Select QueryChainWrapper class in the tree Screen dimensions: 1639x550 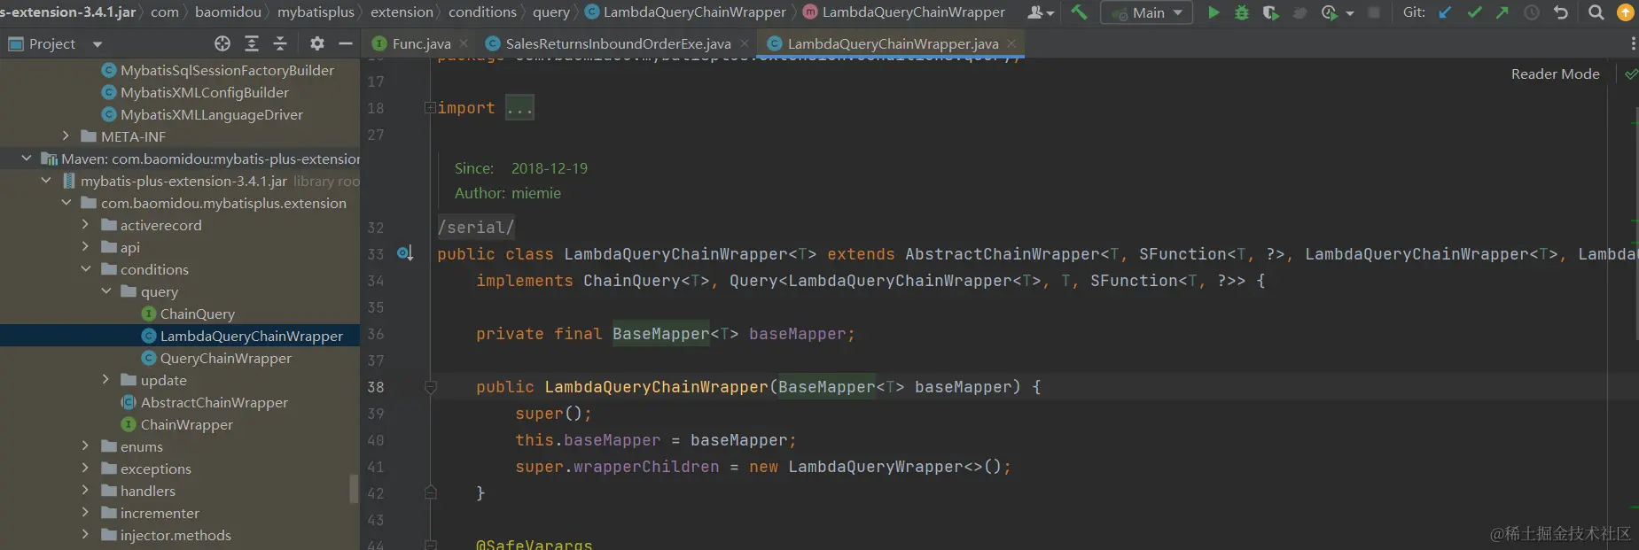[216, 358]
